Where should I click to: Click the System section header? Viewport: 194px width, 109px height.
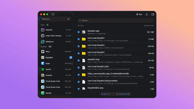coord(44,47)
